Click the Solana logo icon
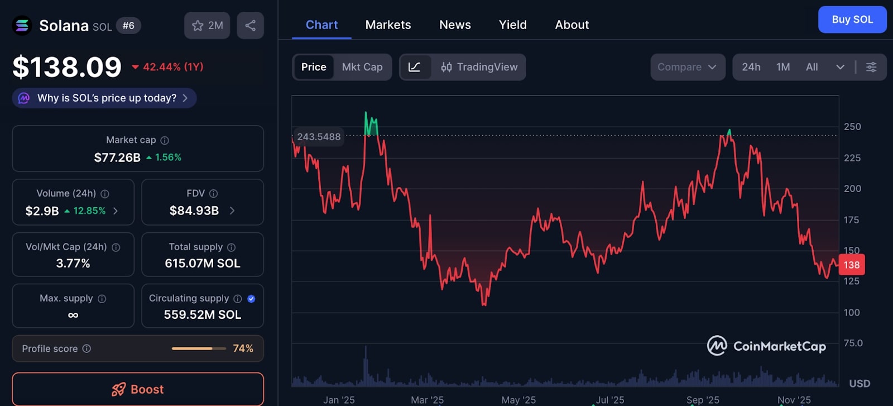The image size is (893, 406). (x=22, y=26)
